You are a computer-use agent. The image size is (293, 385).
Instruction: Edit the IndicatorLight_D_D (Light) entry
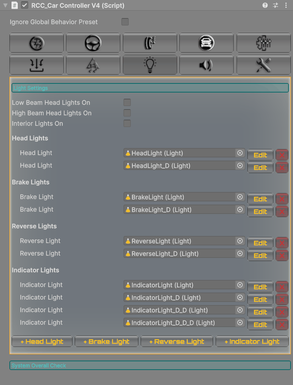pyautogui.click(x=260, y=312)
